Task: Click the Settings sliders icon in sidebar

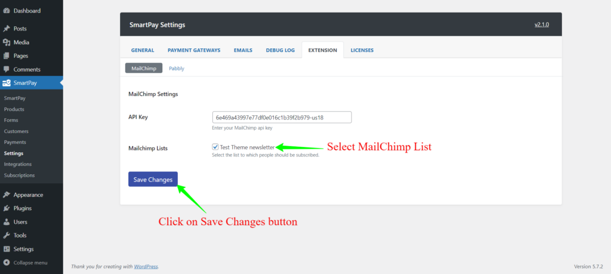Action: 6,249
